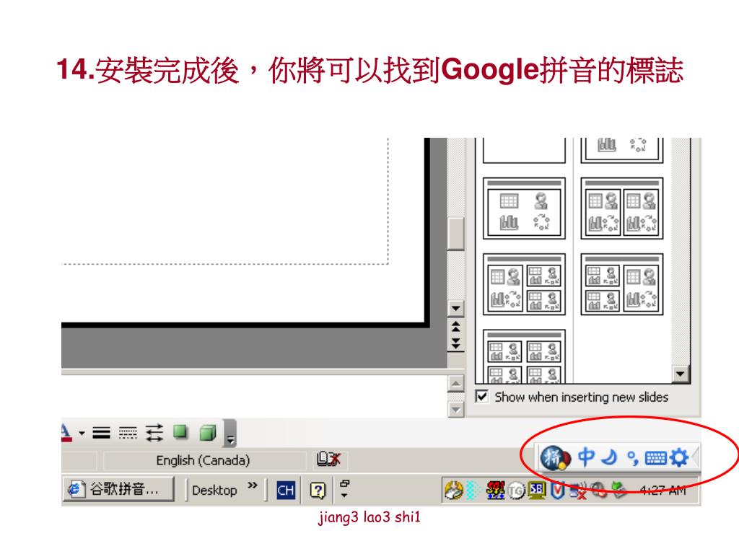Click the 4:27 AM system clock
Viewport: 739px width, 554px height.
tap(663, 491)
